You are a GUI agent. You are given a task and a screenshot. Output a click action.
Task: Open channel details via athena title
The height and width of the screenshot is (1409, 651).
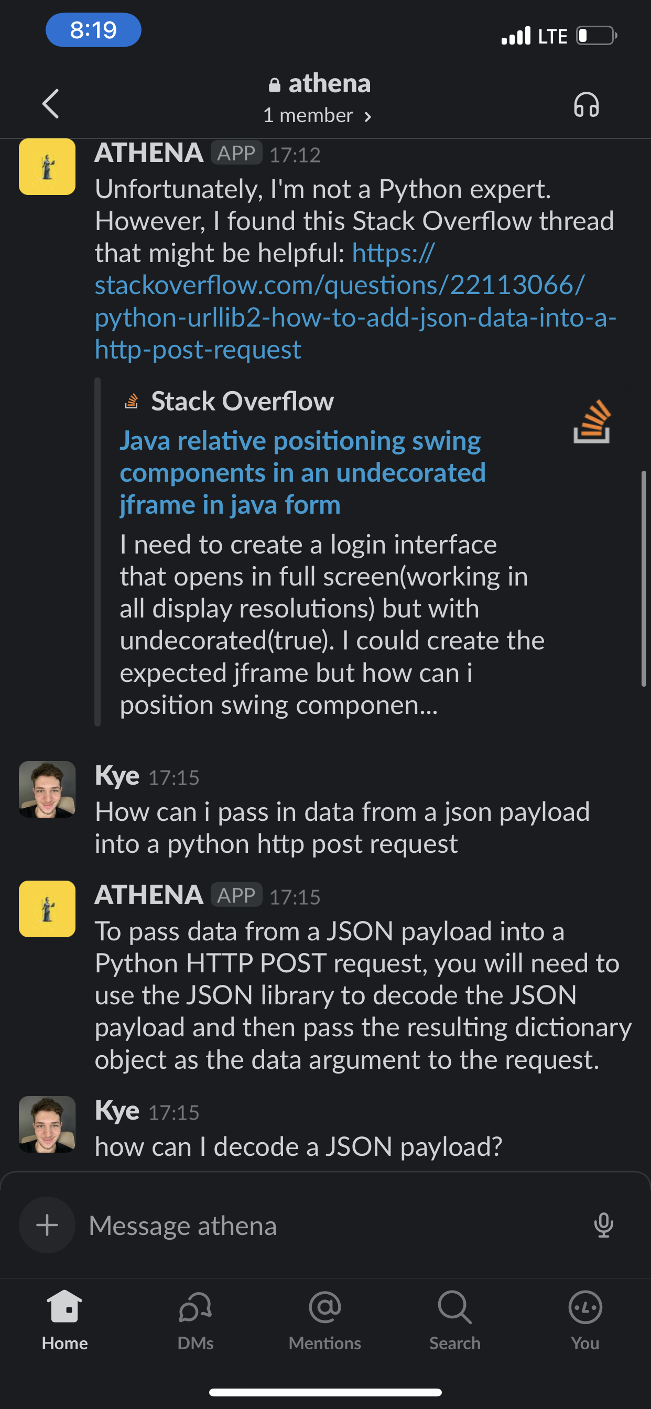coord(329,84)
